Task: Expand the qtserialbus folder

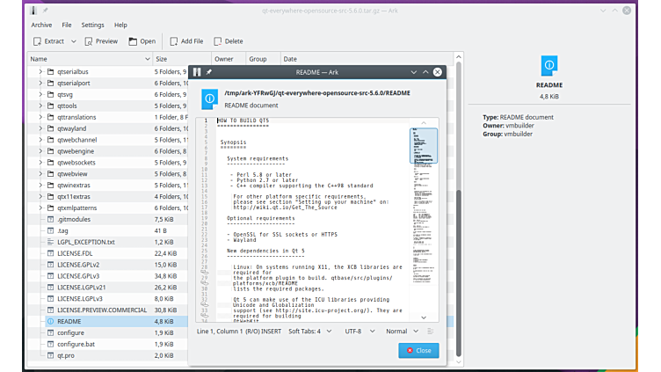Action: tap(40, 71)
